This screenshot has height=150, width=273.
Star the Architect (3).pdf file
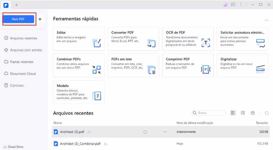point(145,132)
